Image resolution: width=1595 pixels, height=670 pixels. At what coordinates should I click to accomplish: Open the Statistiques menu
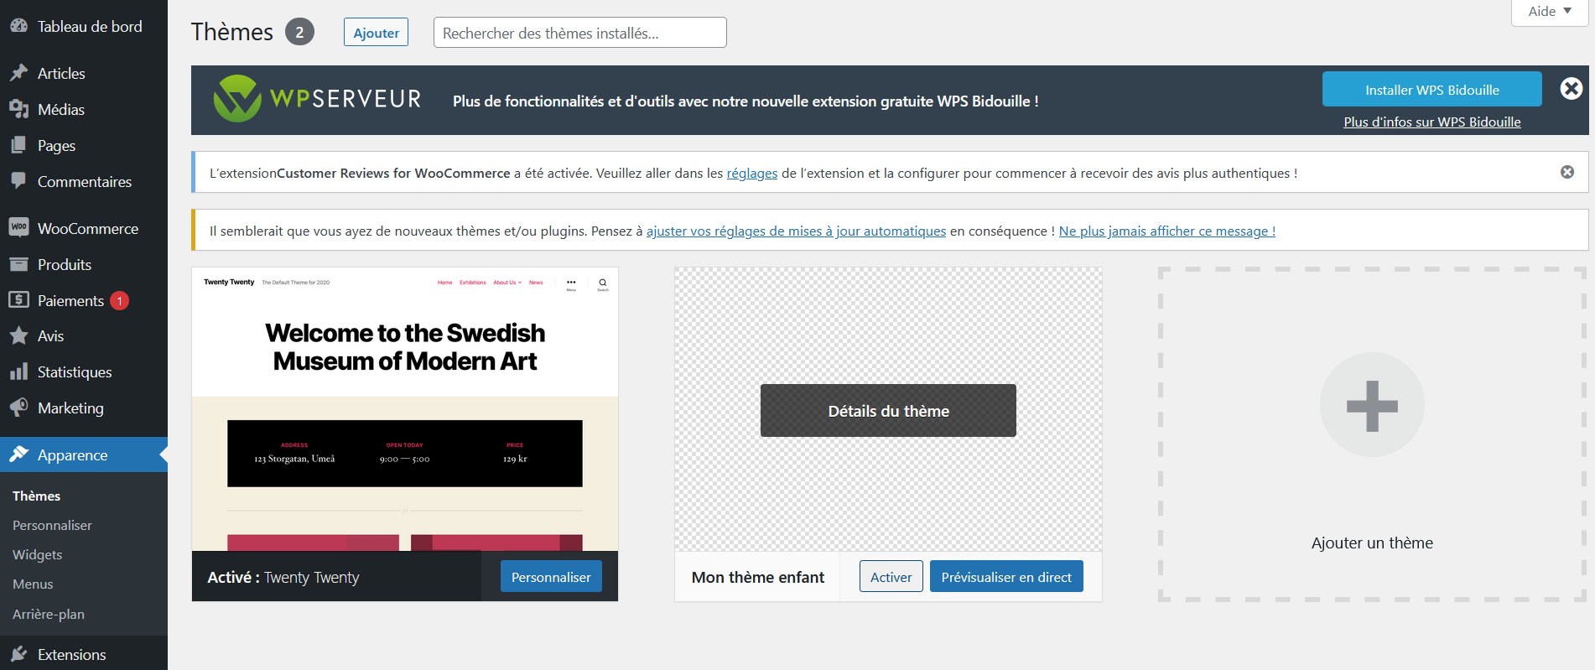pyautogui.click(x=84, y=371)
